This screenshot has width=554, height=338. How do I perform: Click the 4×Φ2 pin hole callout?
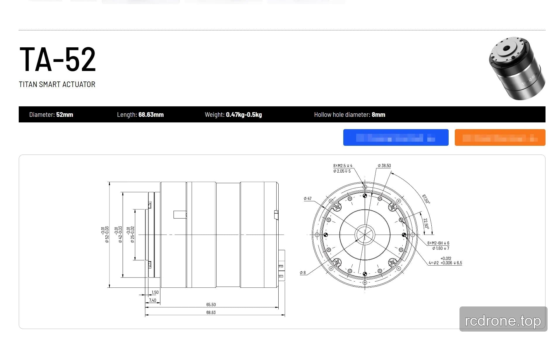(445, 261)
